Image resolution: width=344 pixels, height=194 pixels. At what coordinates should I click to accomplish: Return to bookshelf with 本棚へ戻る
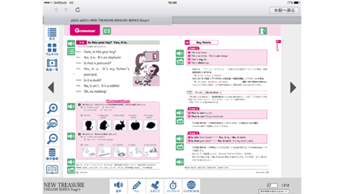pos(284,10)
